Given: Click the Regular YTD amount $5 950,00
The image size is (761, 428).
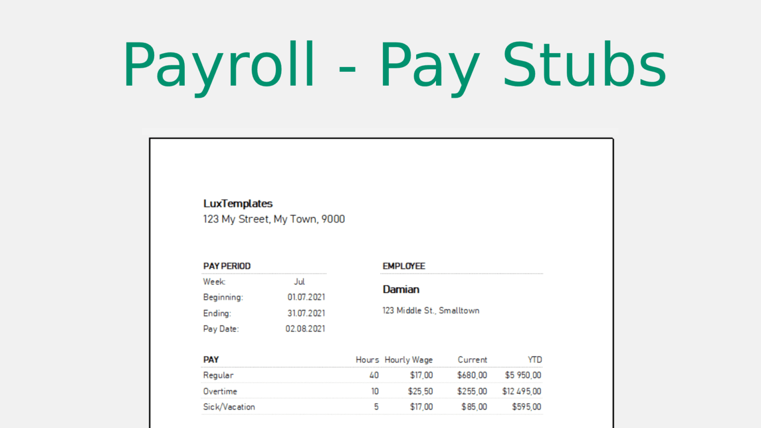Looking at the screenshot, I should [522, 375].
